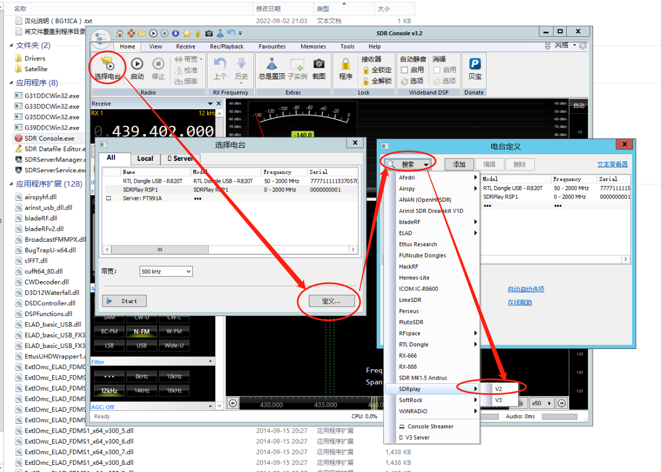Choose the 12kHz filter button

pyautogui.click(x=108, y=391)
